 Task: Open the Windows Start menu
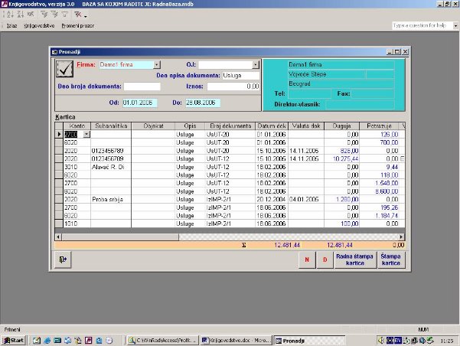coord(15,339)
